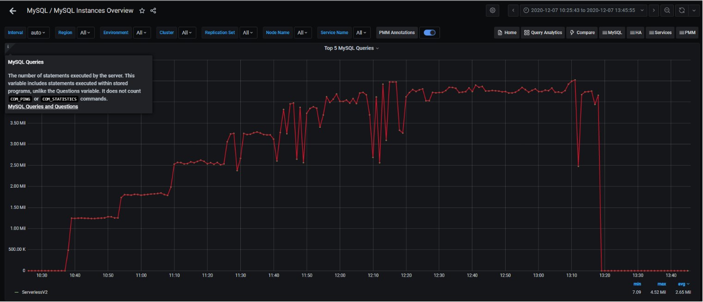The height and width of the screenshot is (302, 703).
Task: Refresh the dashboard
Action: tap(681, 10)
